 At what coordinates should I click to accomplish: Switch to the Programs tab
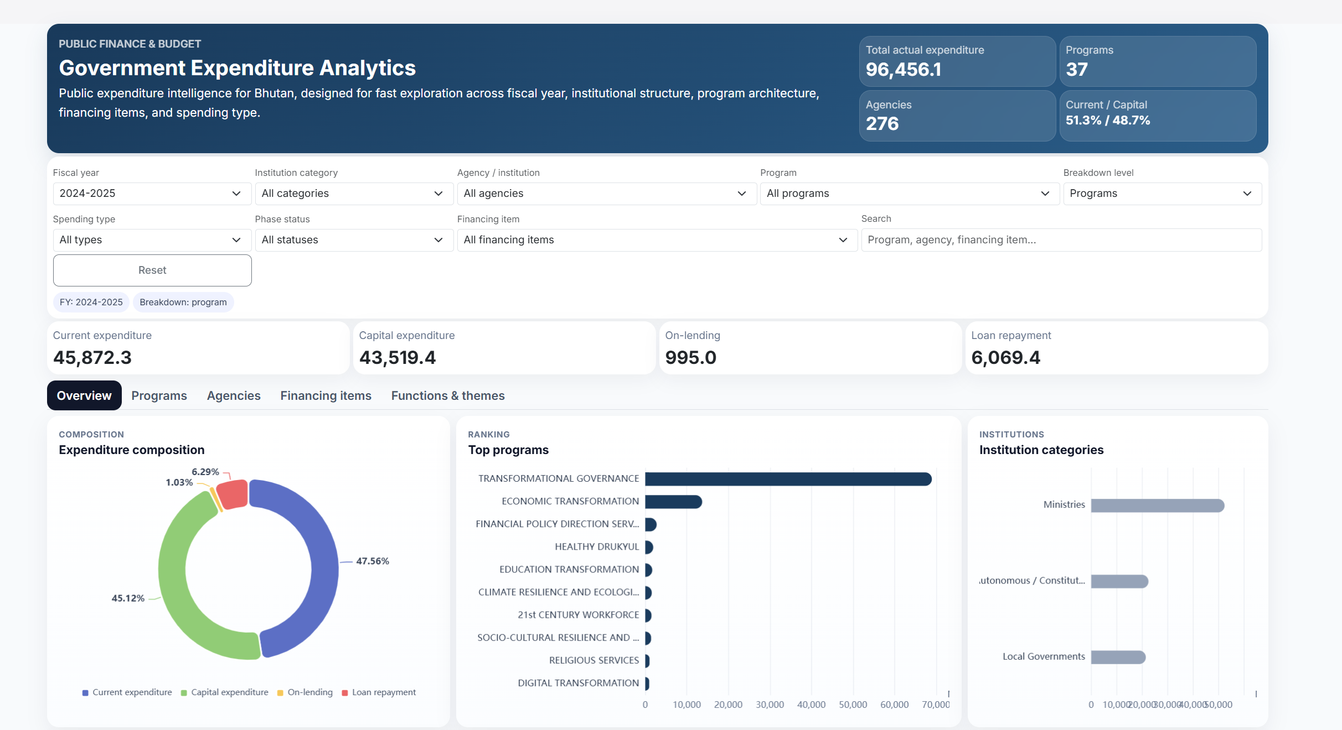pyautogui.click(x=159, y=396)
